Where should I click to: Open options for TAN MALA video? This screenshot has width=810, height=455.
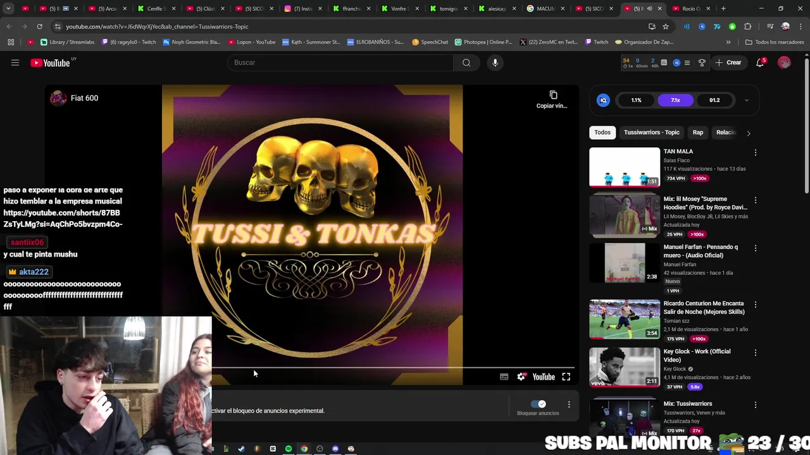[x=755, y=152]
